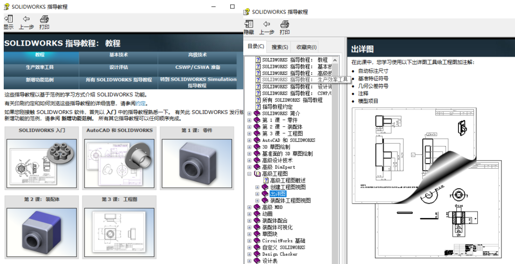Click 隐藏 icon in right help window

pyautogui.click(x=249, y=24)
